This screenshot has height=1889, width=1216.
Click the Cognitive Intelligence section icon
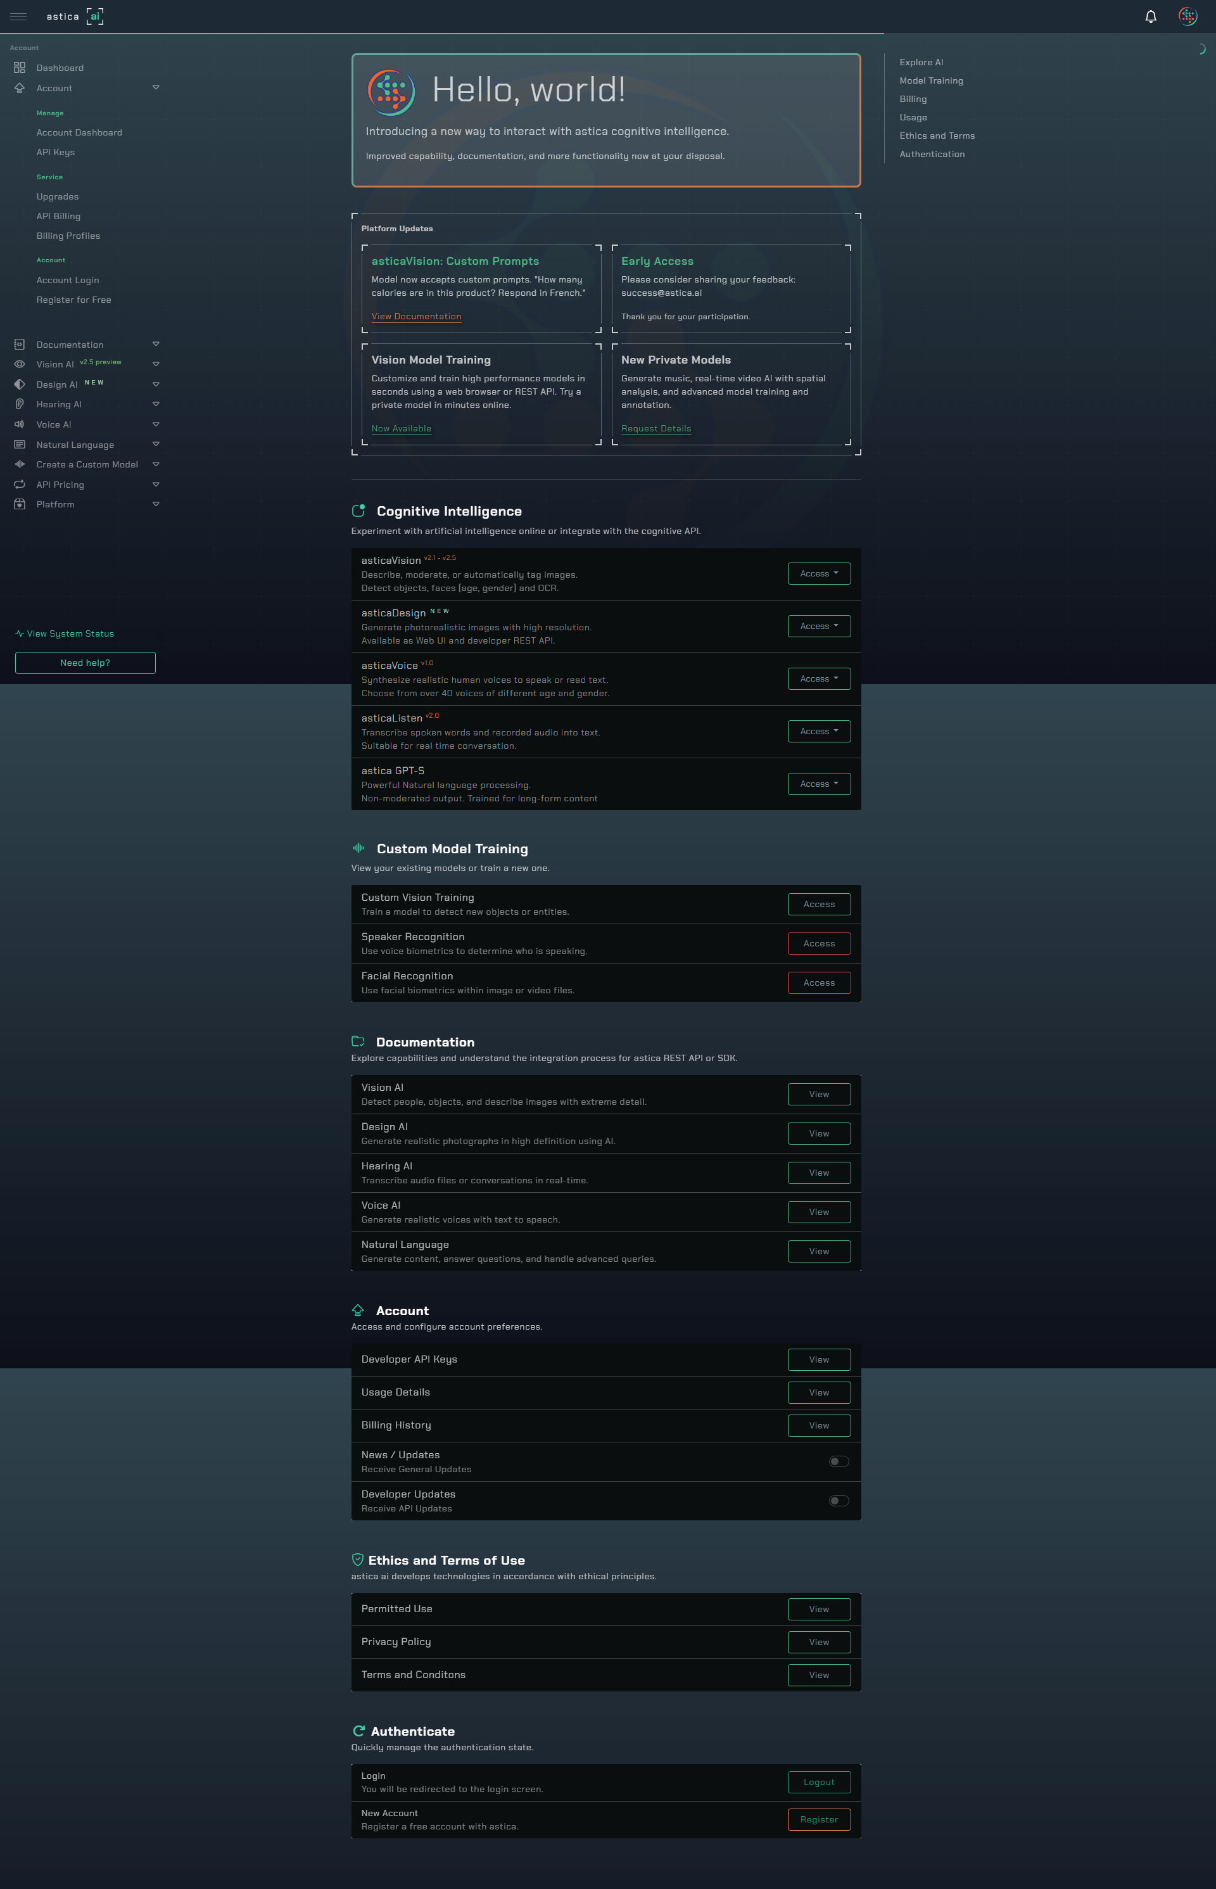(x=358, y=511)
